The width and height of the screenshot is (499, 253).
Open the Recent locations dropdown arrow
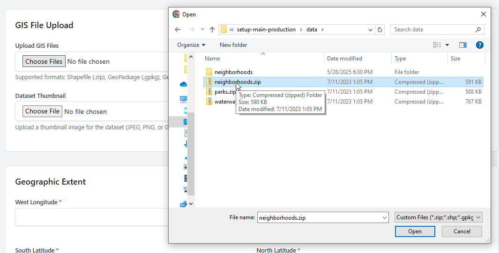202,30
